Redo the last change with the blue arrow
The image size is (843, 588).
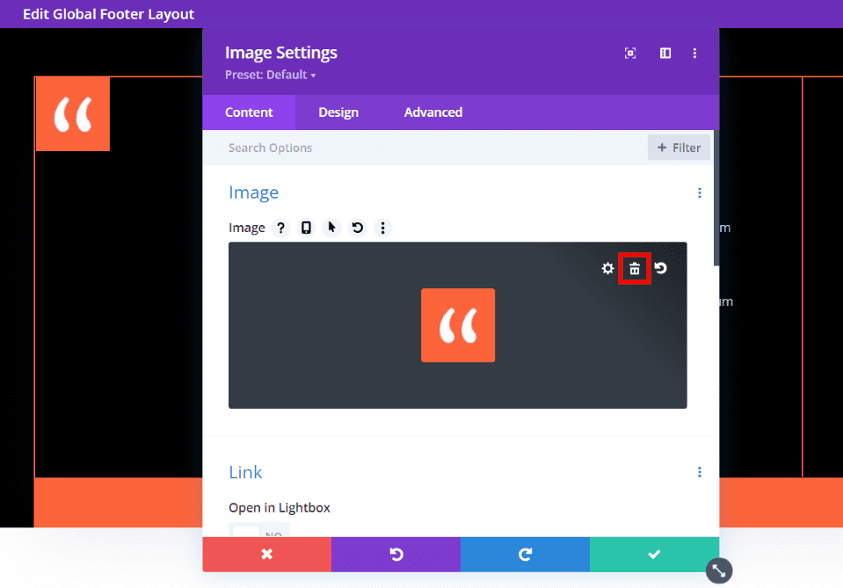525,555
